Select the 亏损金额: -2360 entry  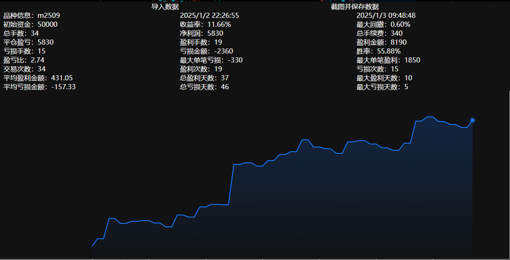207,51
